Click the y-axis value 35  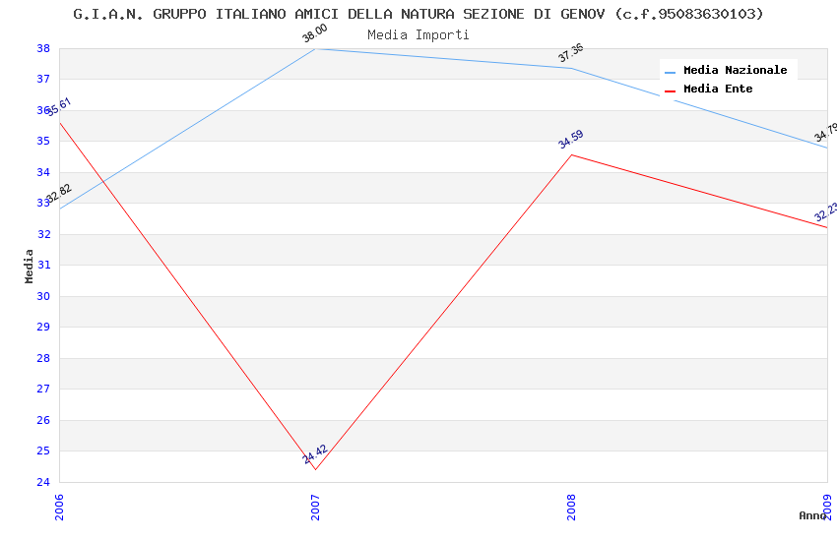(43, 142)
